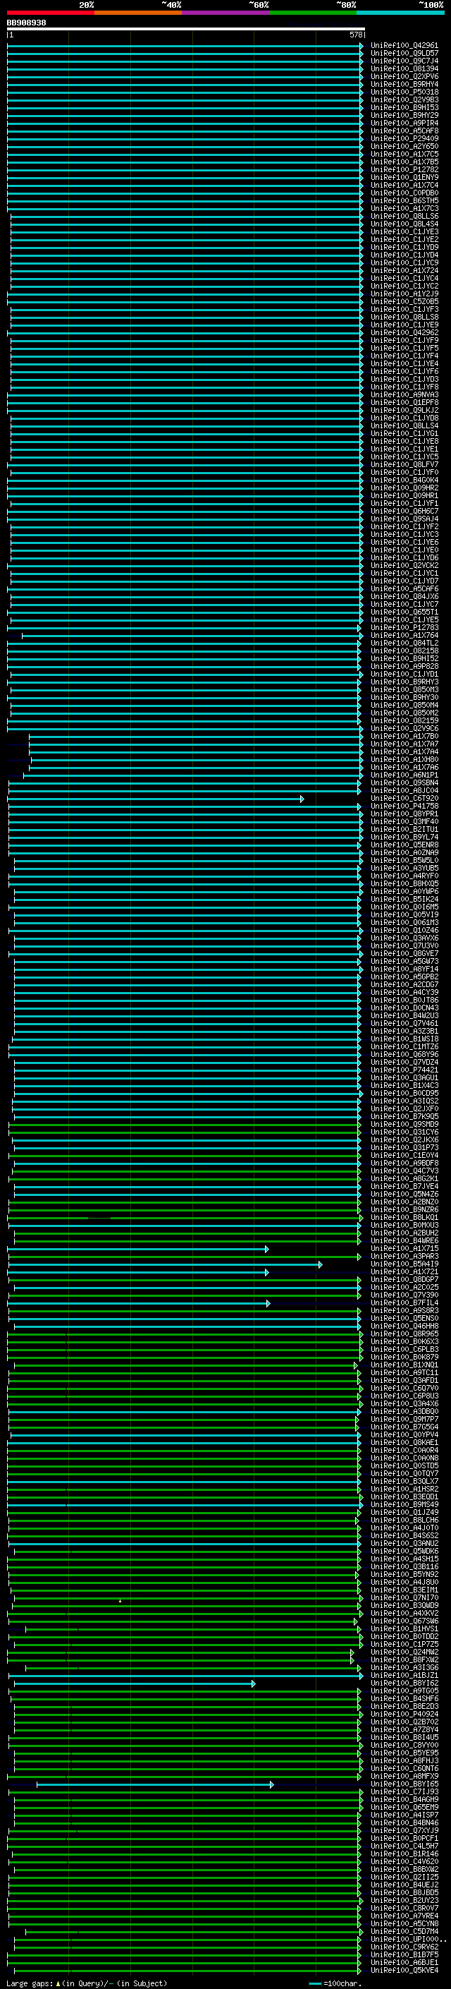451x1989 pixels.
Task: Select hit UniRef100_Q7U3V0
Action: [x=404, y=946]
